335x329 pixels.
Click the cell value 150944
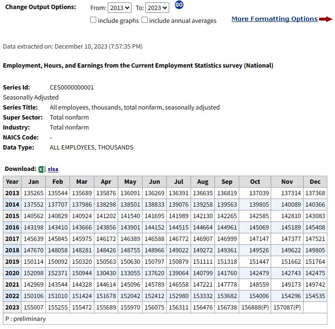click(x=82, y=273)
